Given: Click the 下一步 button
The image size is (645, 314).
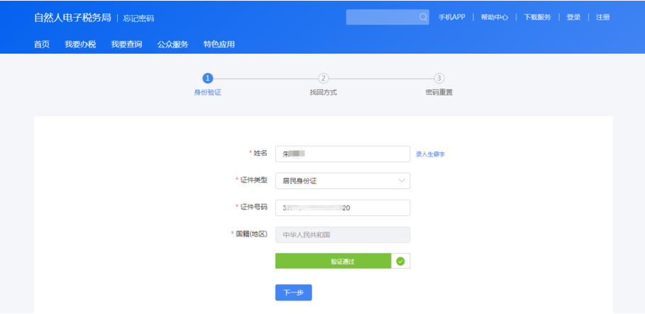Looking at the screenshot, I should tap(293, 293).
